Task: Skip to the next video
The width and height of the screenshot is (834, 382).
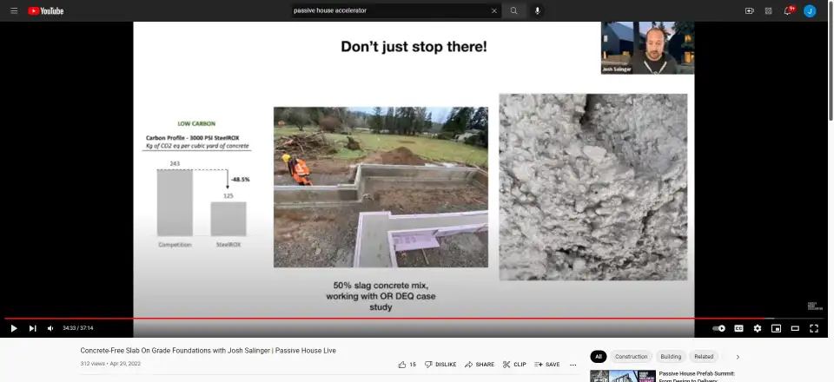Action: 33,328
